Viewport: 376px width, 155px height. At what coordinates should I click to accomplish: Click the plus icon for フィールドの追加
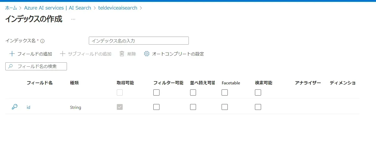pyautogui.click(x=12, y=54)
